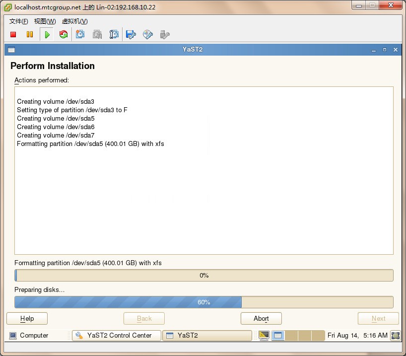The width and height of the screenshot is (406, 356).
Task: Click the take snapshot clock icon
Action: click(80, 34)
